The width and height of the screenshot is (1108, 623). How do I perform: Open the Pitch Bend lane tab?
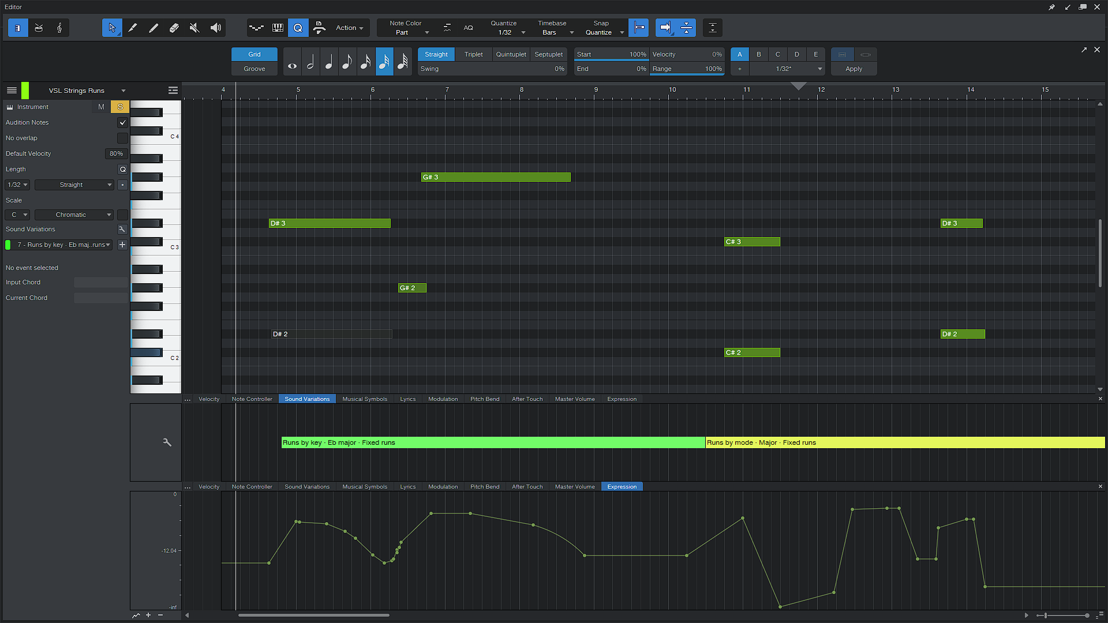[484, 399]
